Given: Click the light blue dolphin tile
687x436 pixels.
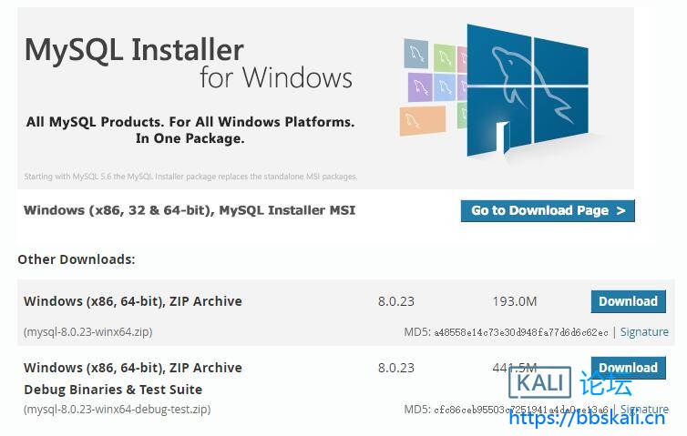Looking at the screenshot, I should (445, 87).
